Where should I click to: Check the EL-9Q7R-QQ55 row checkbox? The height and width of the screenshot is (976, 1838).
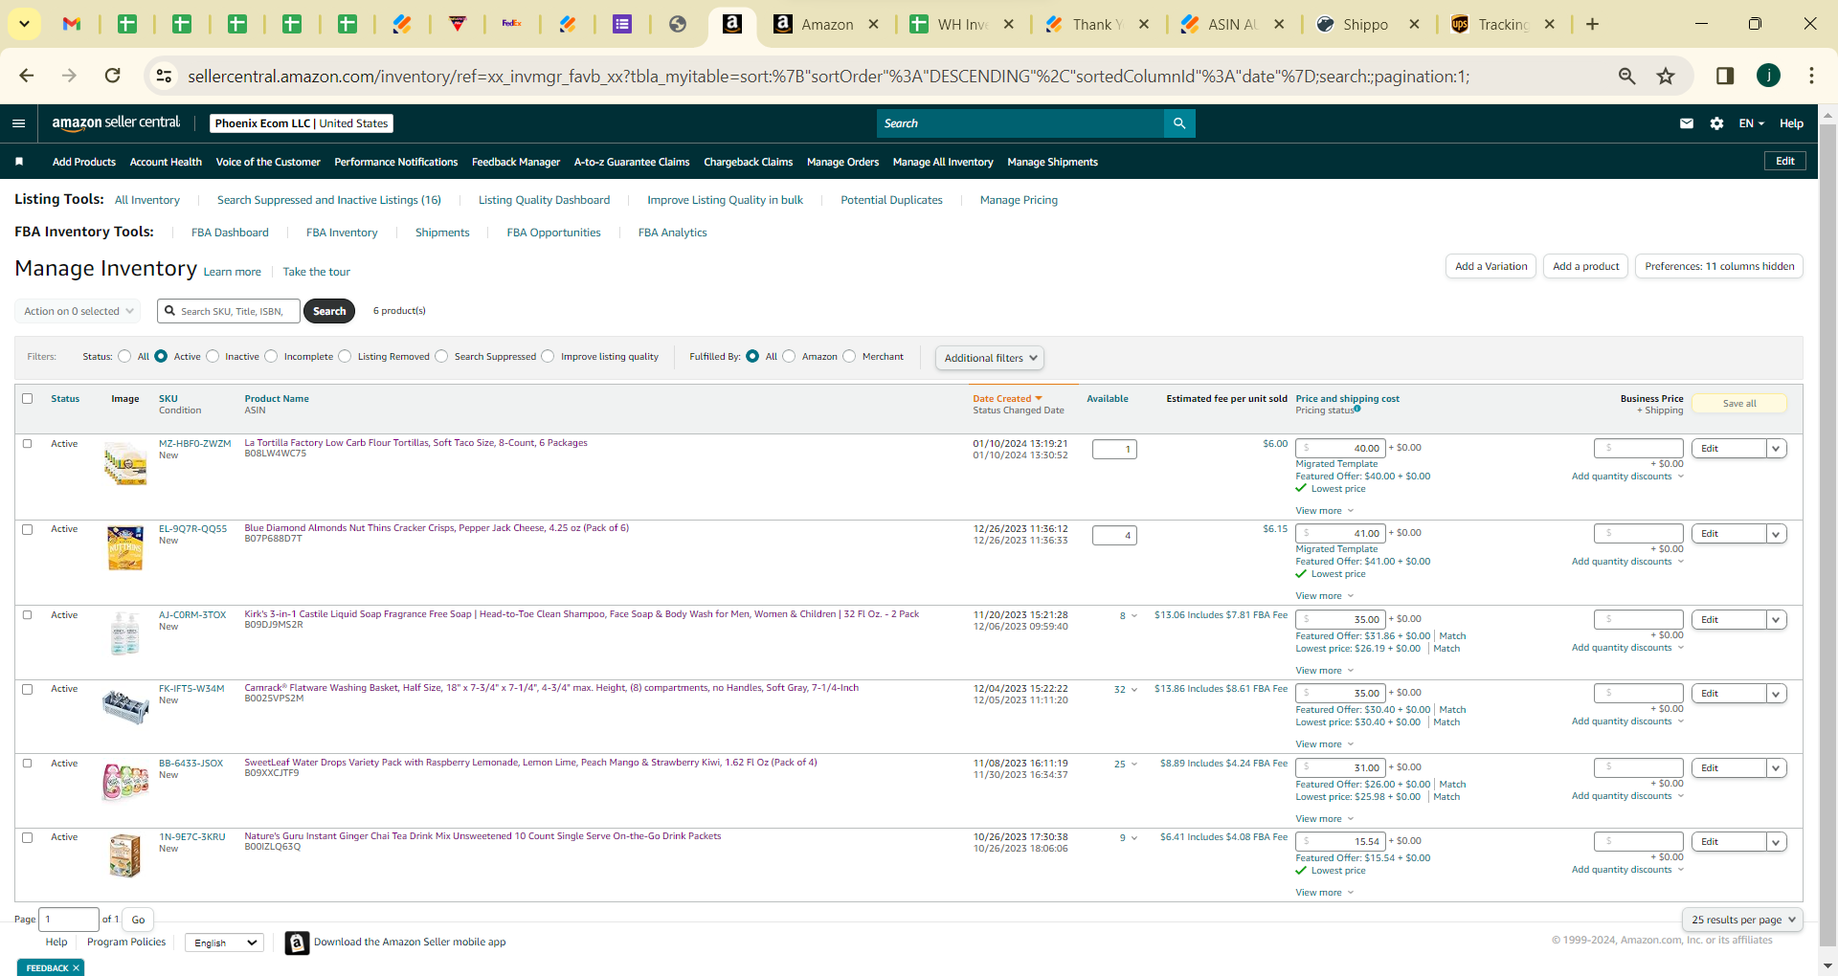27,529
